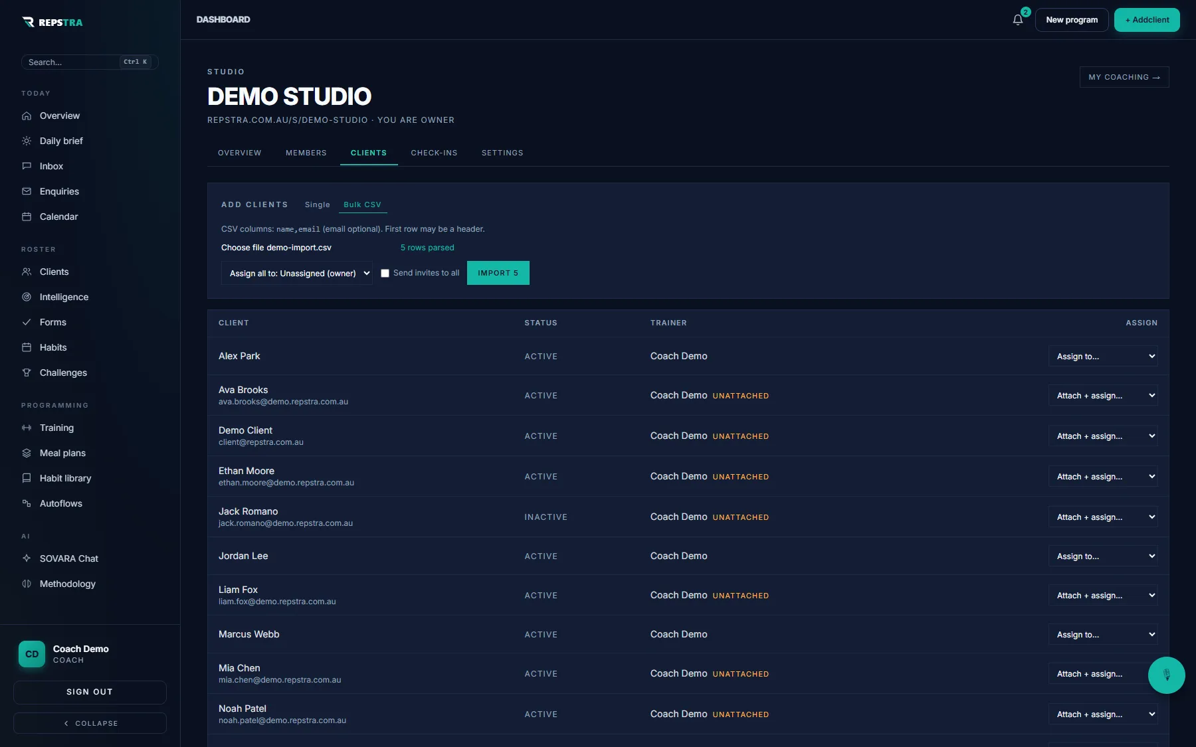
Task: Click Coach Demo trainer for Marcus Webb
Action: pos(679,634)
